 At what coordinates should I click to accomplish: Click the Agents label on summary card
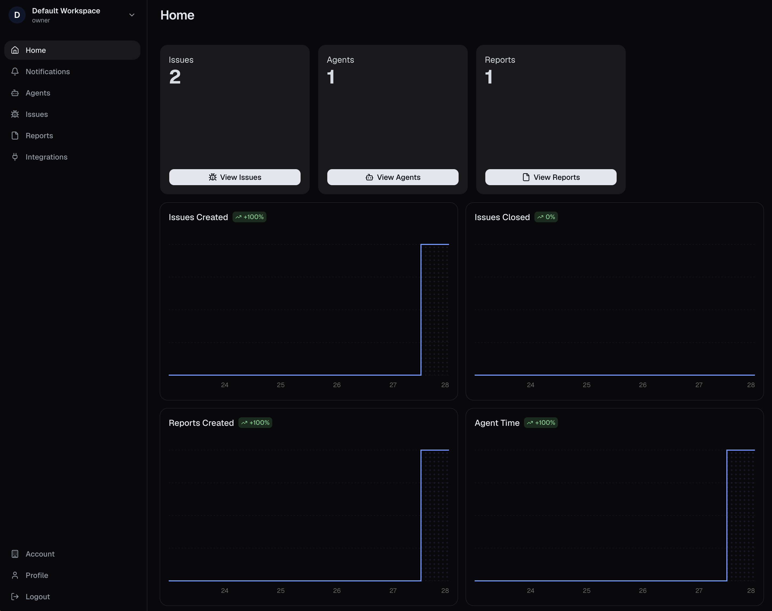[x=340, y=60]
